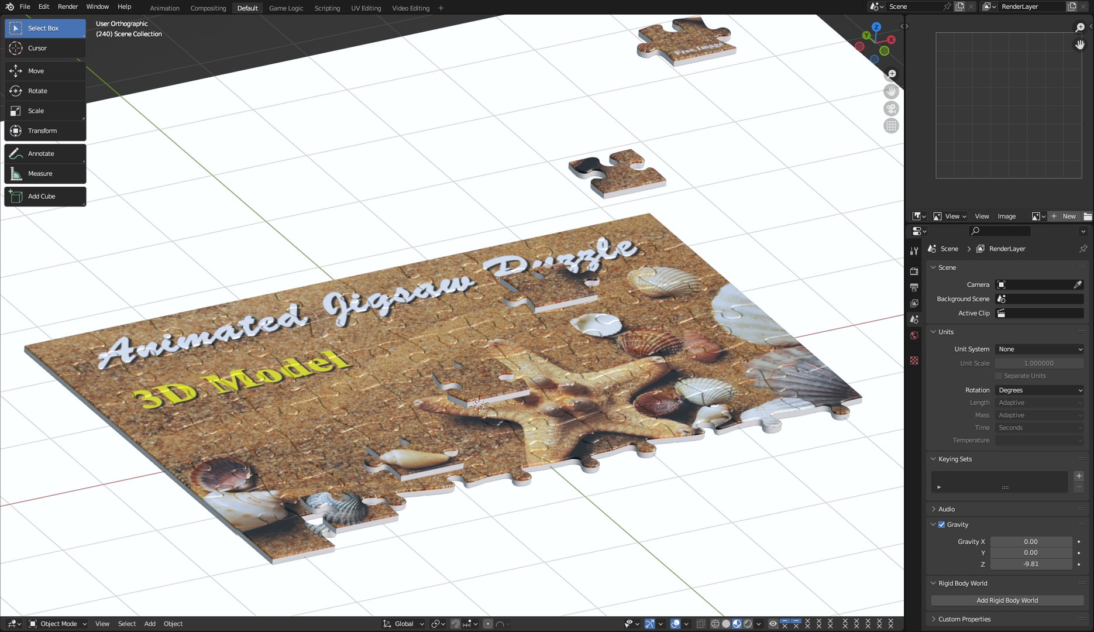This screenshot has height=632, width=1094.
Task: Switch to the UV Editing workspace tab
Action: click(366, 8)
